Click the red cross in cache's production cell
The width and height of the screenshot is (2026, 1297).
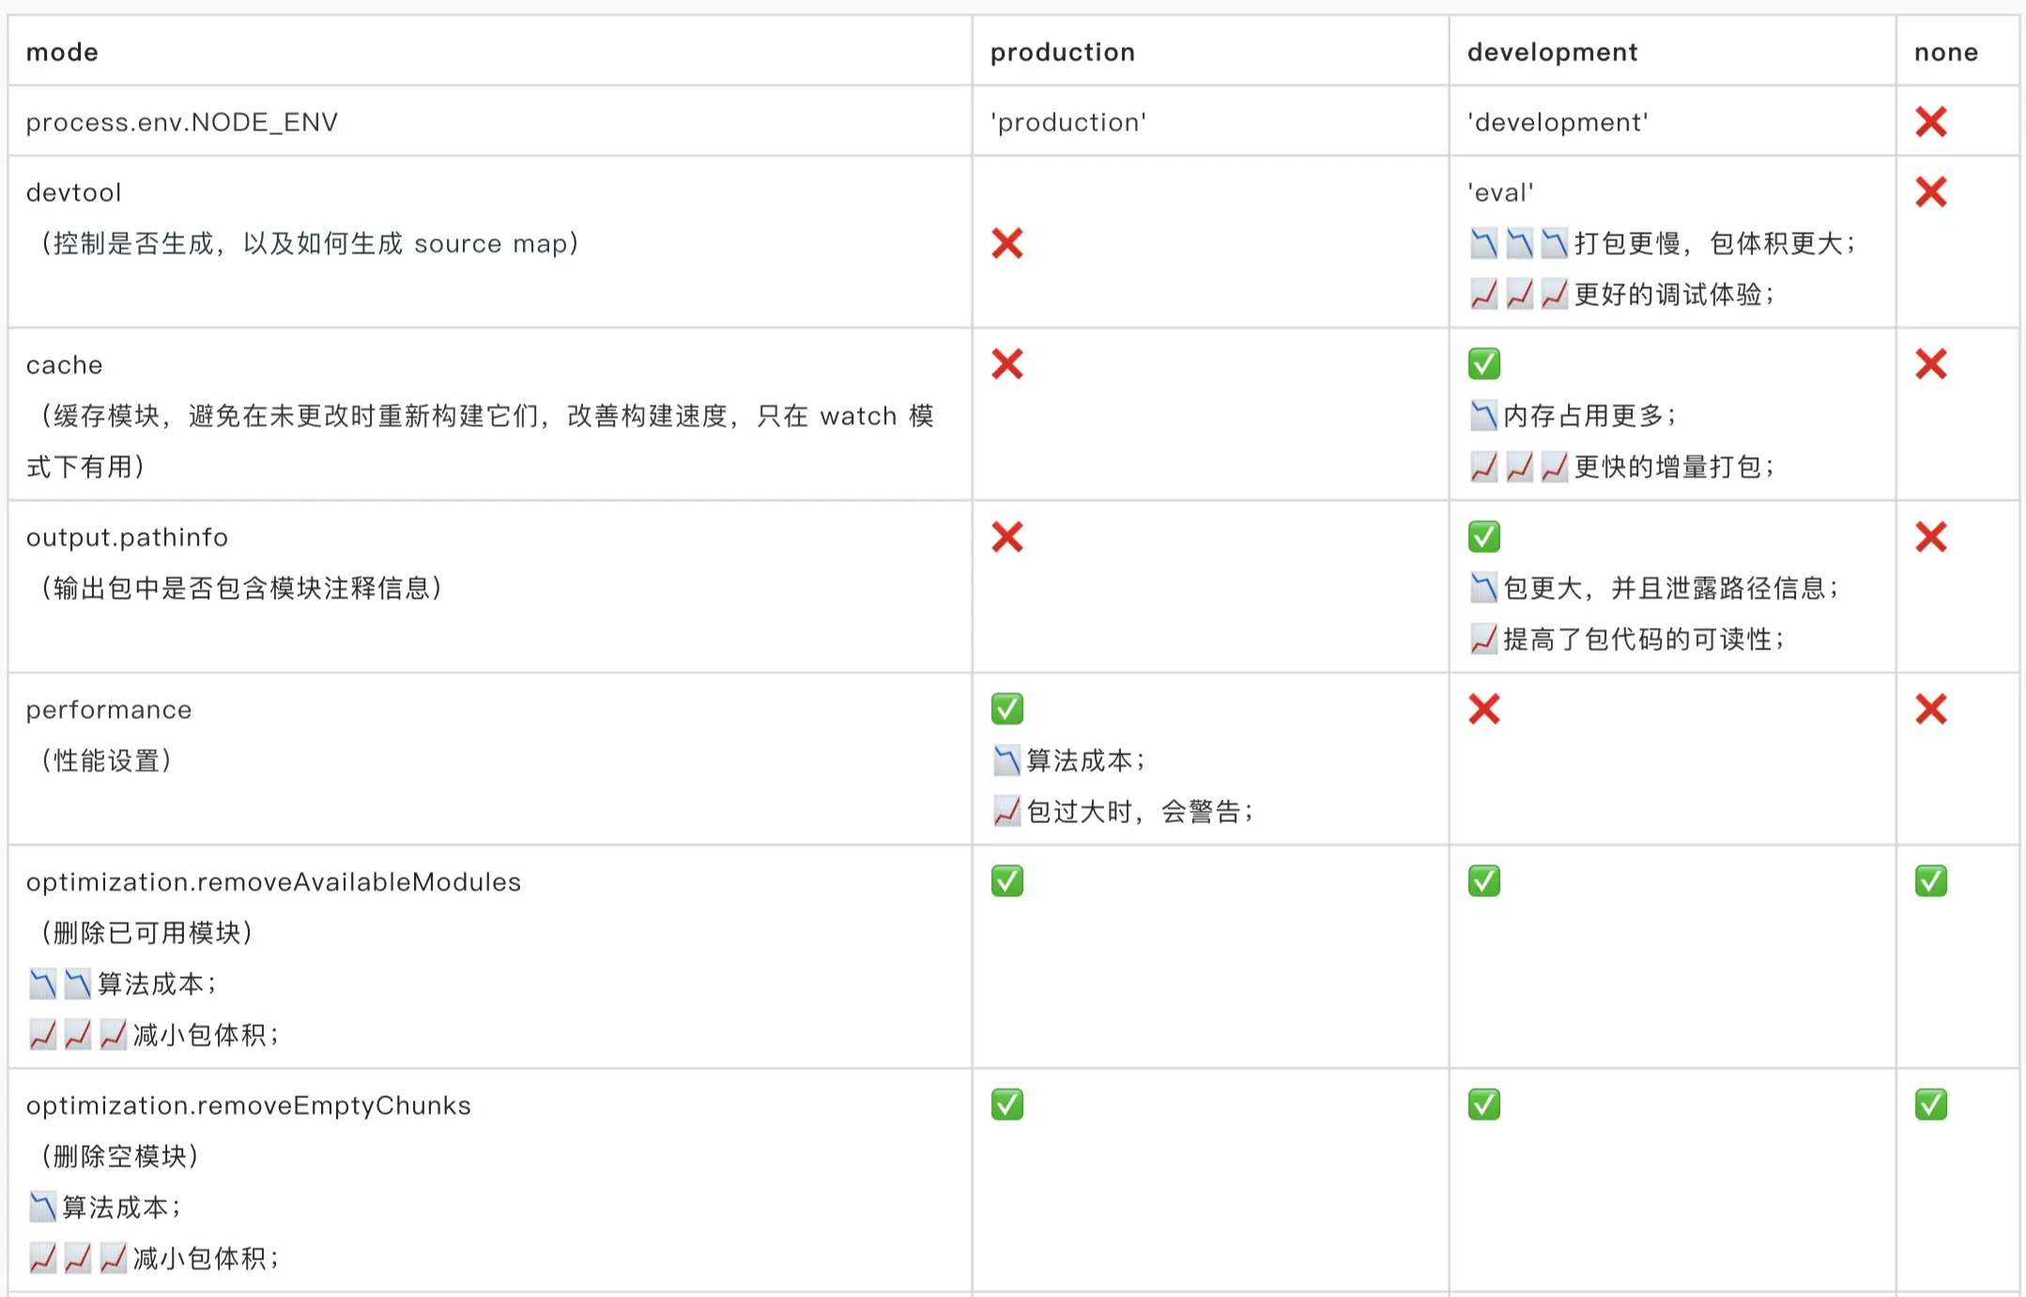click(1006, 363)
